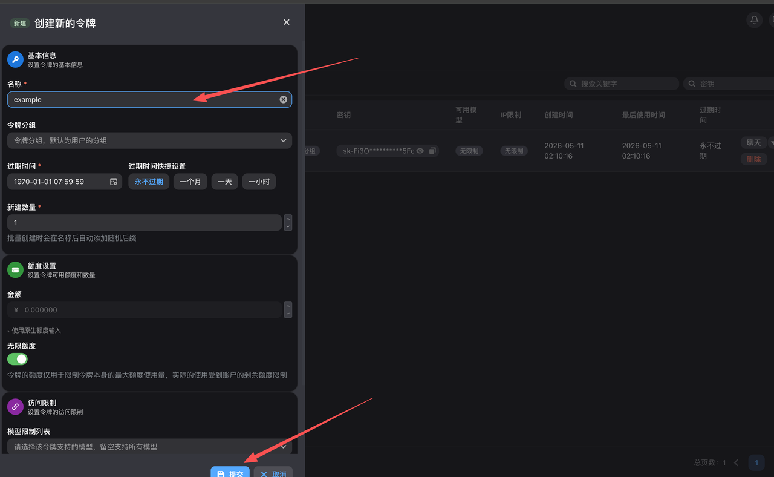Click the IP限制 column header
This screenshot has height=477, width=774.
[x=511, y=115]
